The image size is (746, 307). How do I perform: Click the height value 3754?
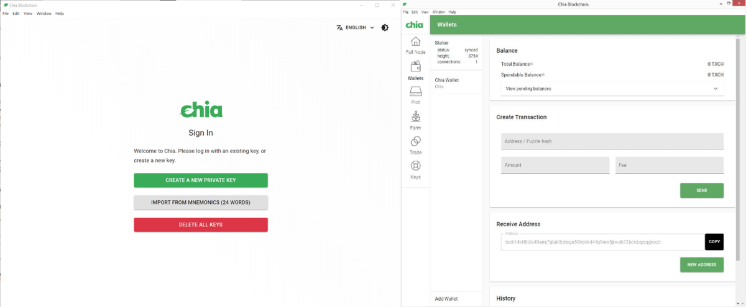(473, 56)
